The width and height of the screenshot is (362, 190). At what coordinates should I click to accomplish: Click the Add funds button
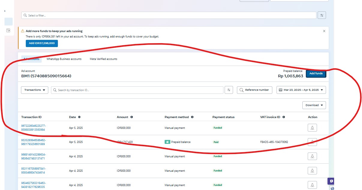[316, 73]
